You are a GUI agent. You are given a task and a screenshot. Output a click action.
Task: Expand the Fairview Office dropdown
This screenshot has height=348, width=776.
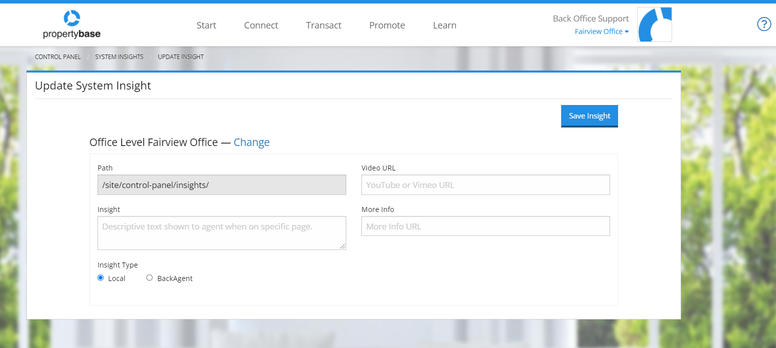(x=602, y=31)
